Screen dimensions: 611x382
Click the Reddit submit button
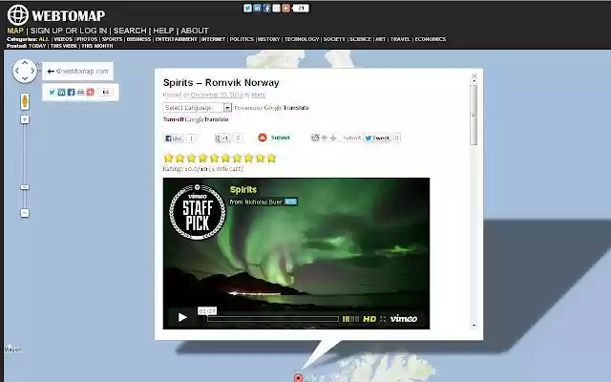(352, 138)
